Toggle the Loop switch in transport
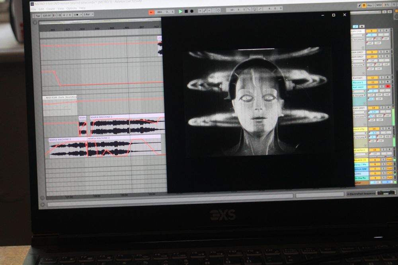The width and height of the screenshot is (398, 265). pyautogui.click(x=254, y=10)
